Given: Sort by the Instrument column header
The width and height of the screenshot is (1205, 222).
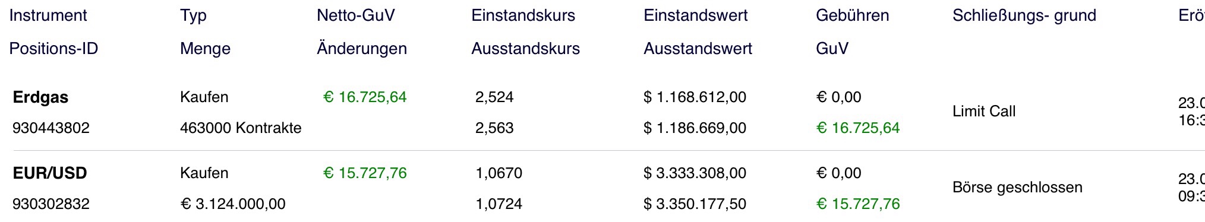Looking at the screenshot, I should coord(48,15).
